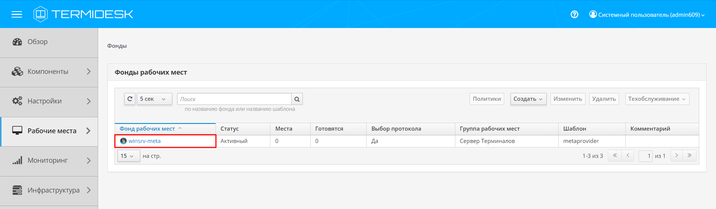Click the search magnifier button
Image resolution: width=716 pixels, height=209 pixels.
coord(297,99)
